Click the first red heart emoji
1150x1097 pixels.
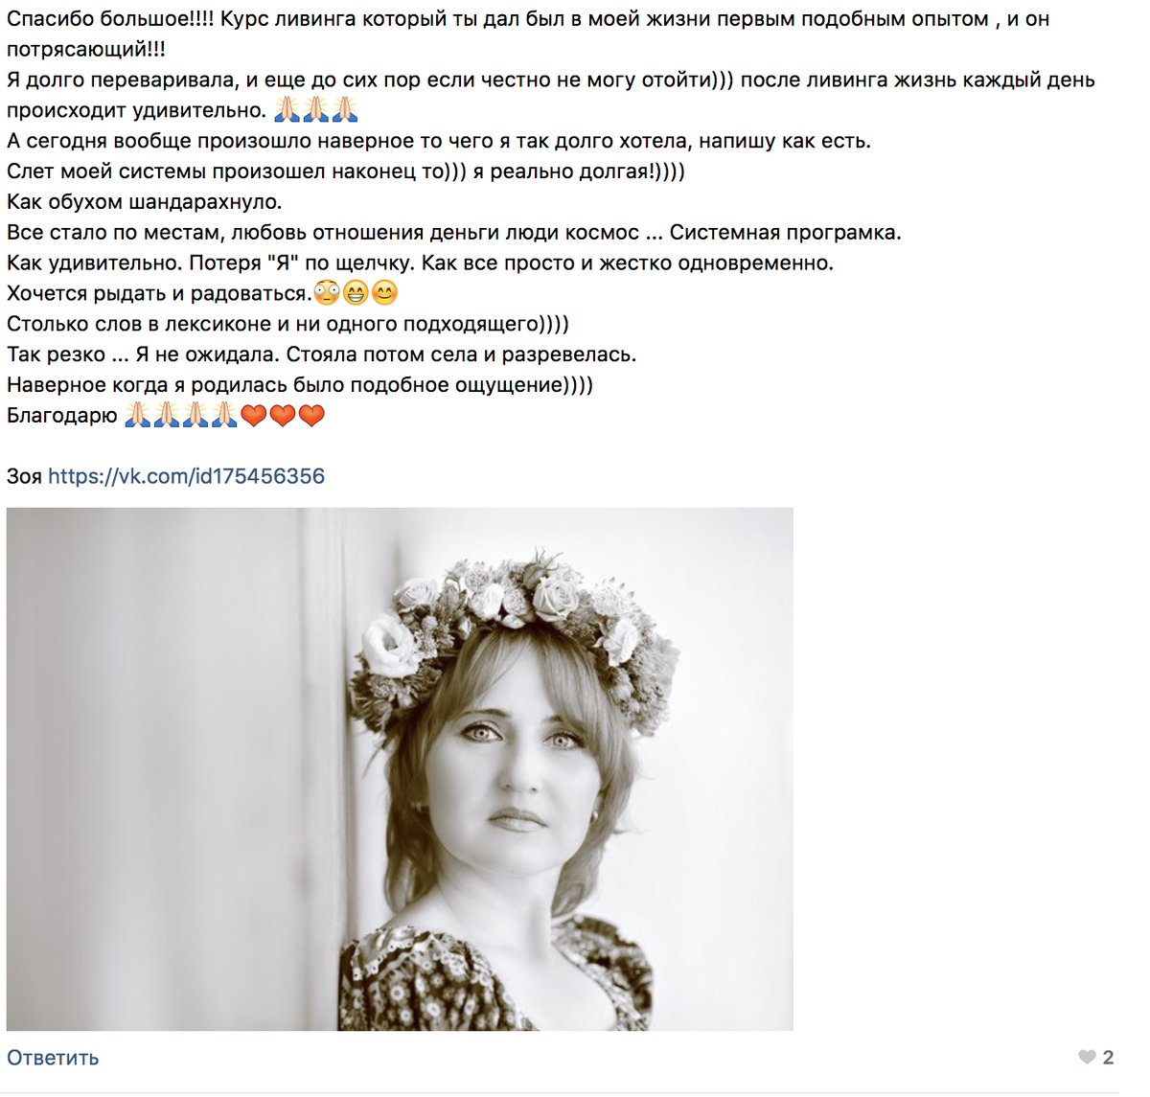point(254,415)
